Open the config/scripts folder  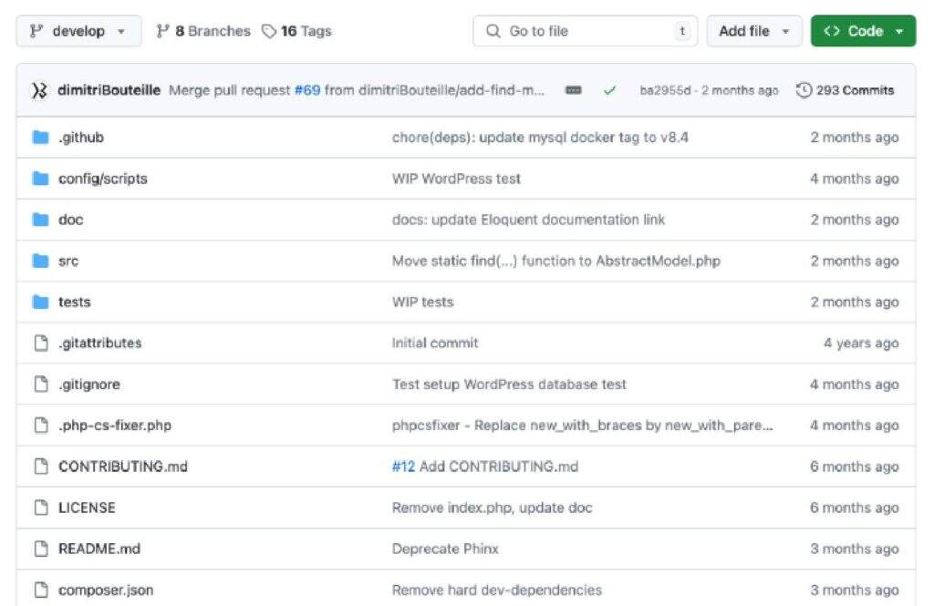102,179
